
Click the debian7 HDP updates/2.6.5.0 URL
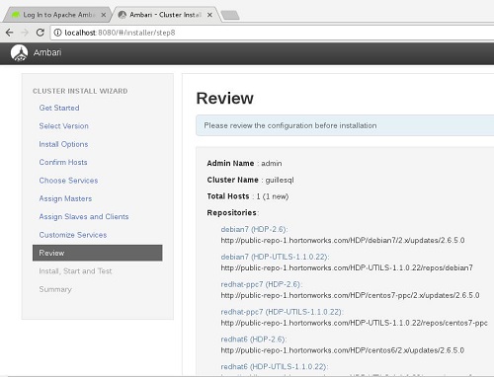point(343,240)
